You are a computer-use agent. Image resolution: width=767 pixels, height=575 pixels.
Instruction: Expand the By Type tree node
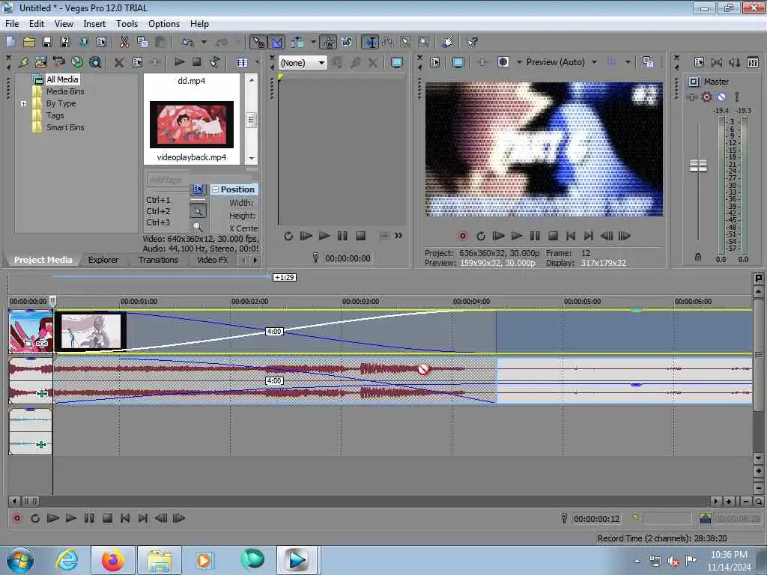(x=23, y=103)
